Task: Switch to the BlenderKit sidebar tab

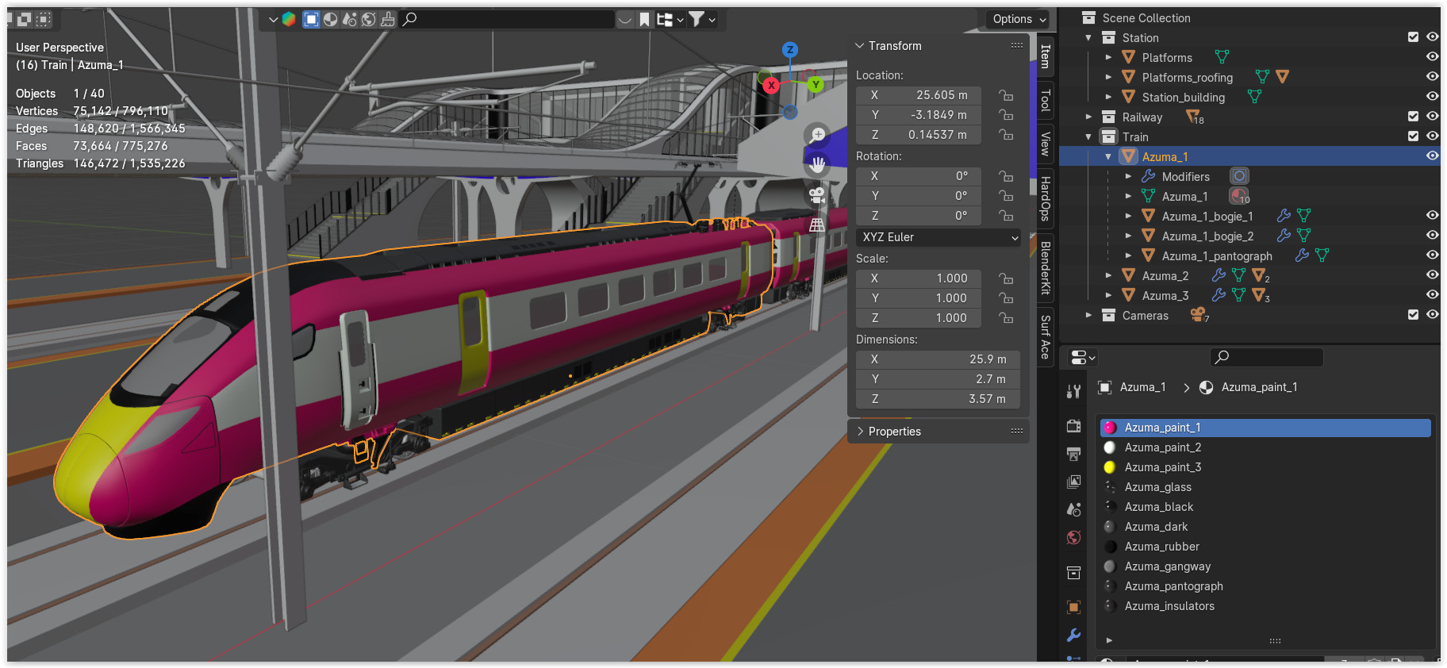Action: 1046,267
